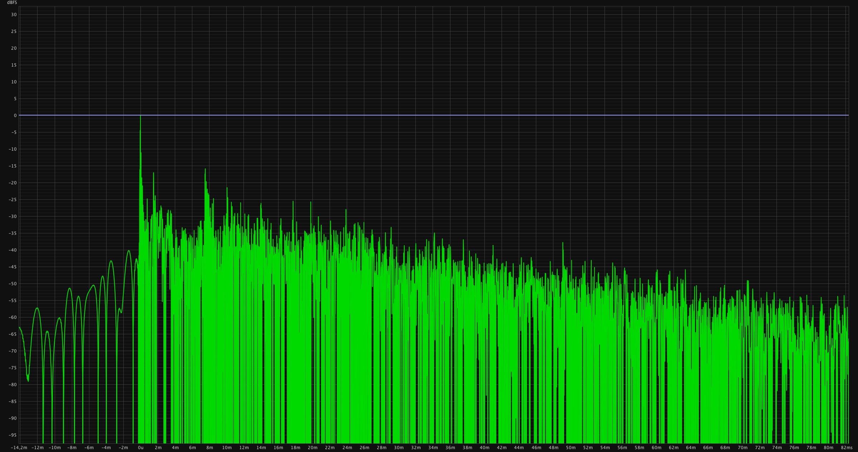Click the -20 level axis label
Image resolution: width=858 pixels, height=452 pixels.
click(x=13, y=183)
